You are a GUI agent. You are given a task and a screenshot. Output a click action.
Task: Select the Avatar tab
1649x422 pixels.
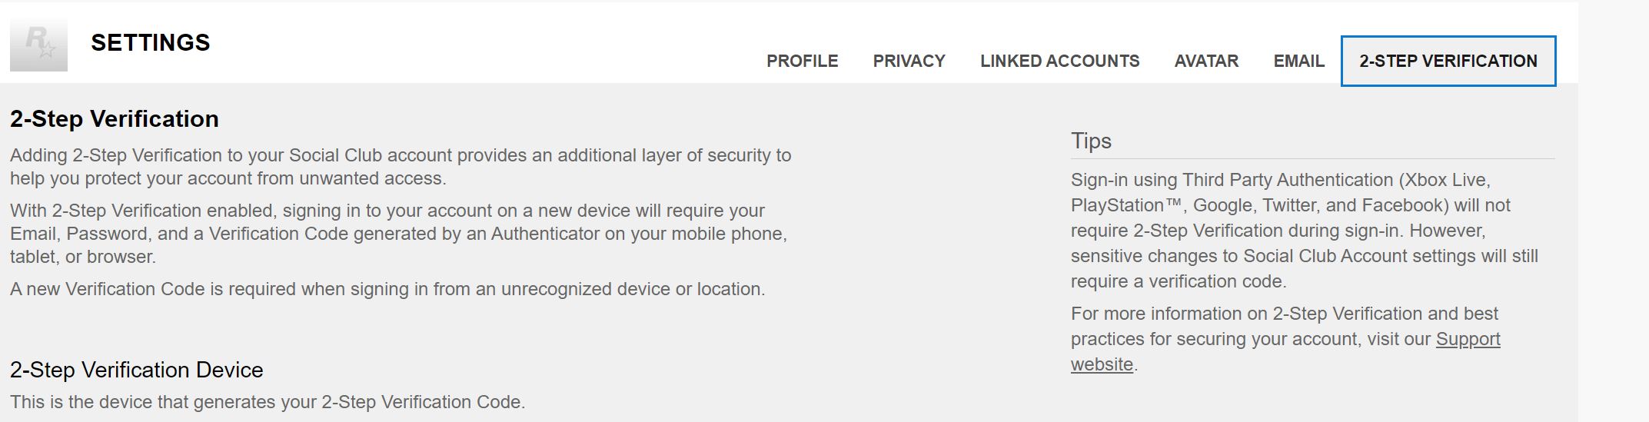1206,61
